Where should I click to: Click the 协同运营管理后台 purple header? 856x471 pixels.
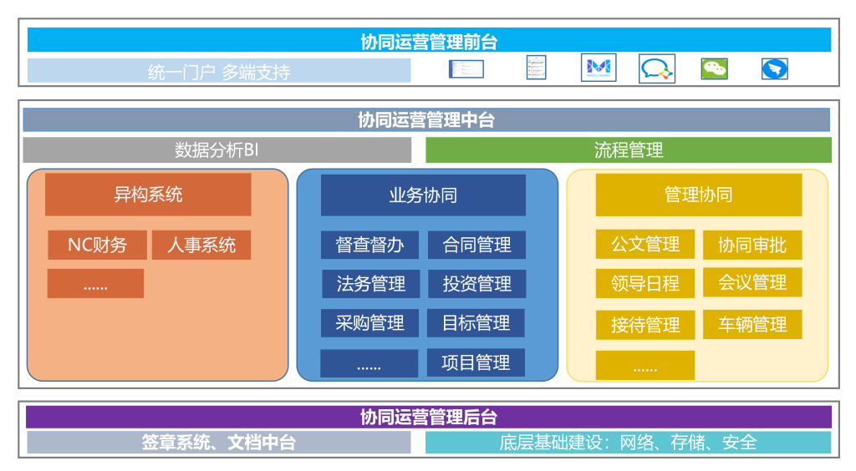(x=428, y=417)
